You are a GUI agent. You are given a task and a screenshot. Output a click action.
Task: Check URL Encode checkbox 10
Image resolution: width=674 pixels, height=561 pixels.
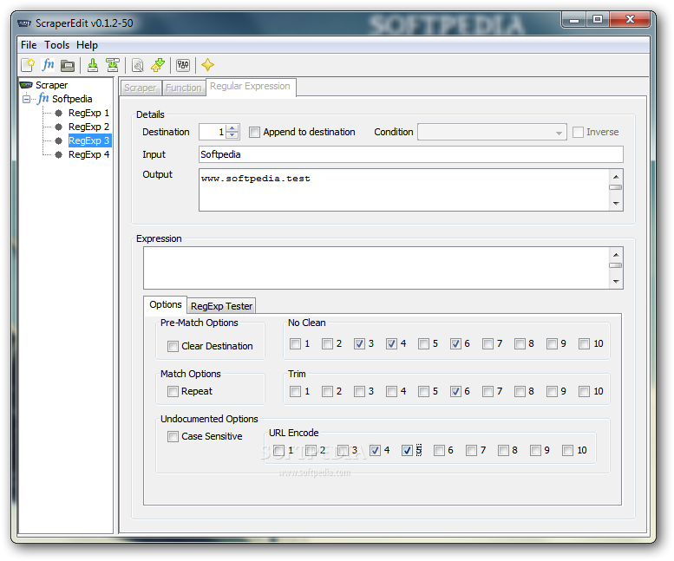[x=568, y=450]
